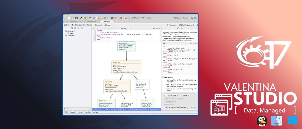Viewport: 302px width, 129px height.
Task: Add the film_actor table chip
Action: pyautogui.click(x=175, y=101)
